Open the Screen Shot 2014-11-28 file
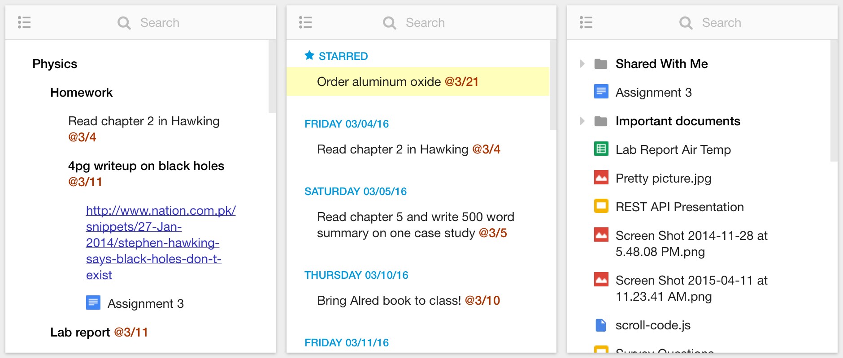Viewport: 843px width, 358px height. pyautogui.click(x=691, y=243)
